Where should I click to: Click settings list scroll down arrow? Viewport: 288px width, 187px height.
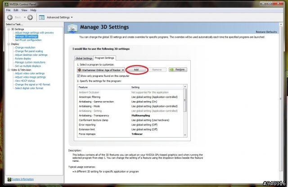[x=185, y=135]
